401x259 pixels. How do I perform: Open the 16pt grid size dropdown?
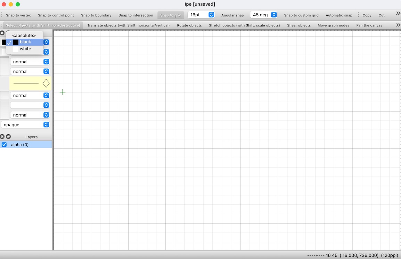point(201,15)
